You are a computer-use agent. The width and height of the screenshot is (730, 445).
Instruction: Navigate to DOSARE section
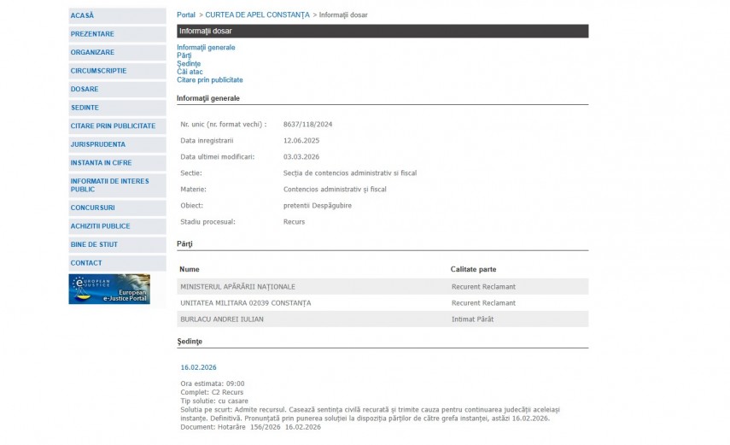coord(85,89)
